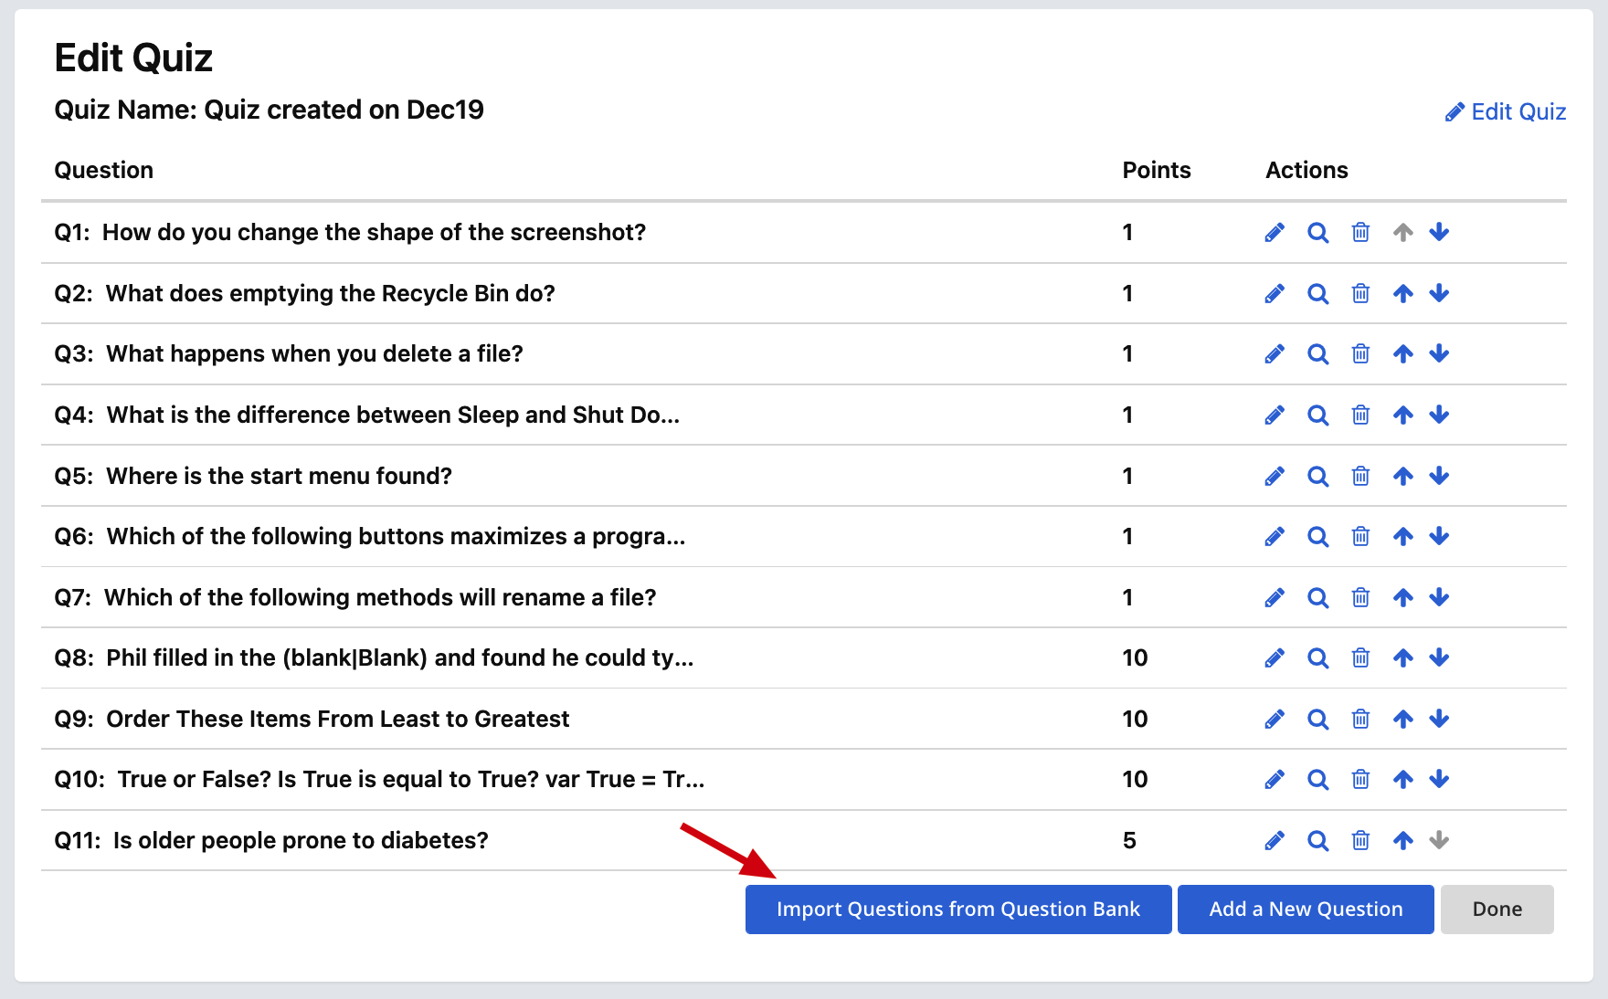Delete Q9 Order These Items question
This screenshot has width=1608, height=999.
tap(1360, 720)
